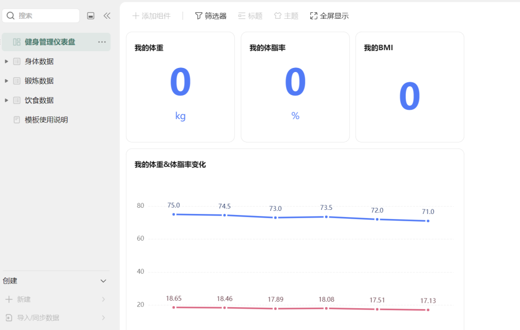Click the 18.08 body fat data point
Image resolution: width=520 pixels, height=330 pixels.
327,309
